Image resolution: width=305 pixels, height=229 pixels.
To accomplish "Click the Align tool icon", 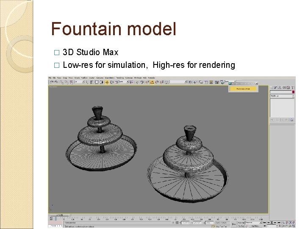I will (x=195, y=82).
